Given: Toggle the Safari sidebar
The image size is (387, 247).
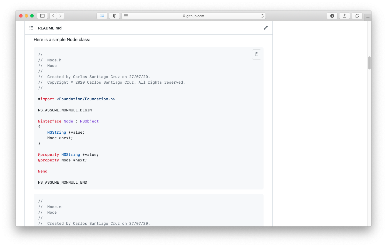Looking at the screenshot, I should pyautogui.click(x=42, y=16).
